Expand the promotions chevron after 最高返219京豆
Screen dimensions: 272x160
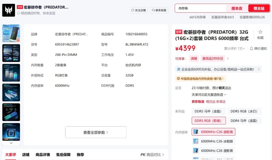pyautogui.click(x=228, y=59)
